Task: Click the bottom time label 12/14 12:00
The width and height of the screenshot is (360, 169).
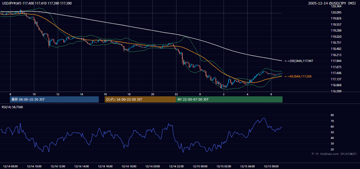Action: [58, 166]
